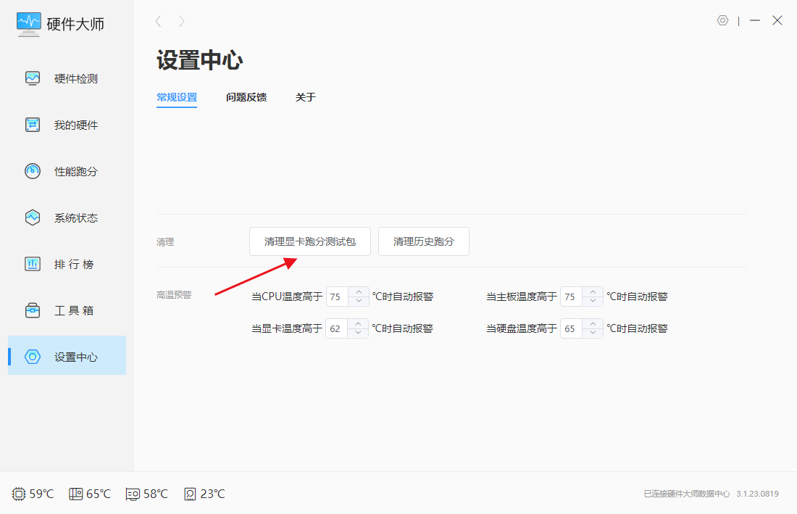The image size is (797, 514).
Task: Click the CPU temperature icon in status bar
Action: [19, 494]
